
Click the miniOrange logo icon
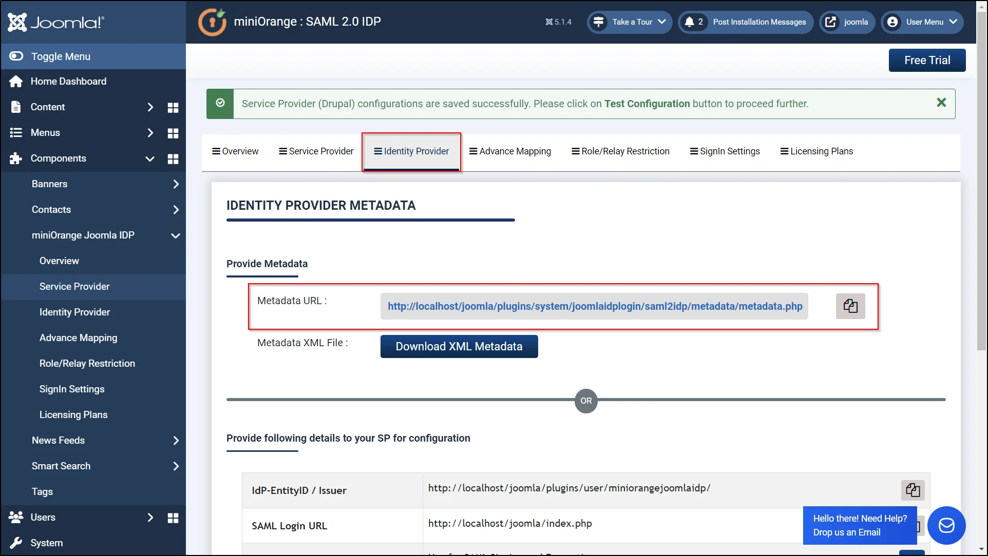pos(212,22)
